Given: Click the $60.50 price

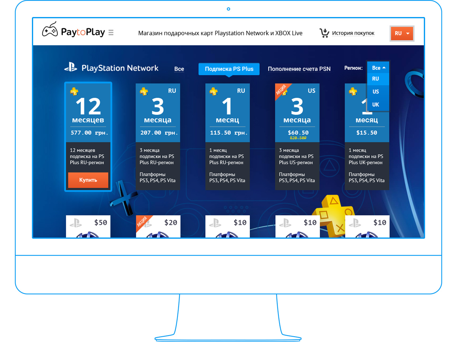Looking at the screenshot, I should [298, 133].
